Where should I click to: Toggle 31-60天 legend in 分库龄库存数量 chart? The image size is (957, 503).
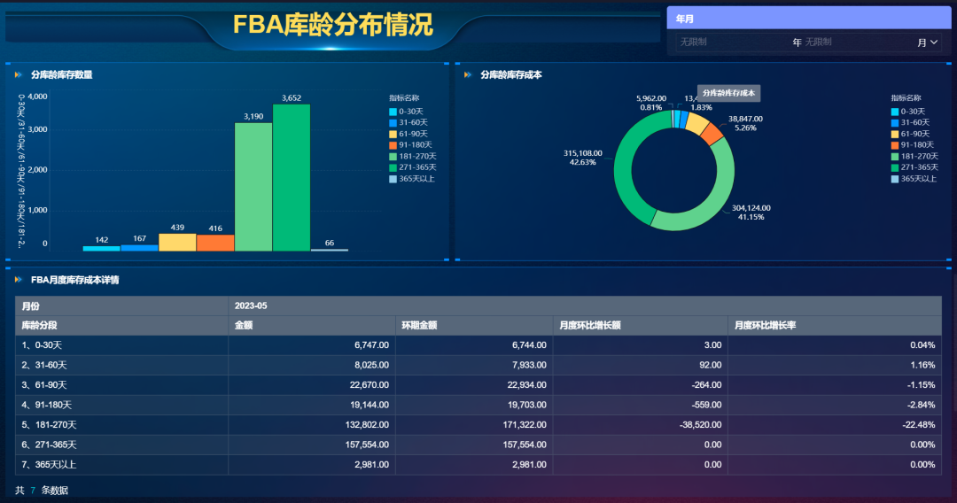click(x=408, y=122)
